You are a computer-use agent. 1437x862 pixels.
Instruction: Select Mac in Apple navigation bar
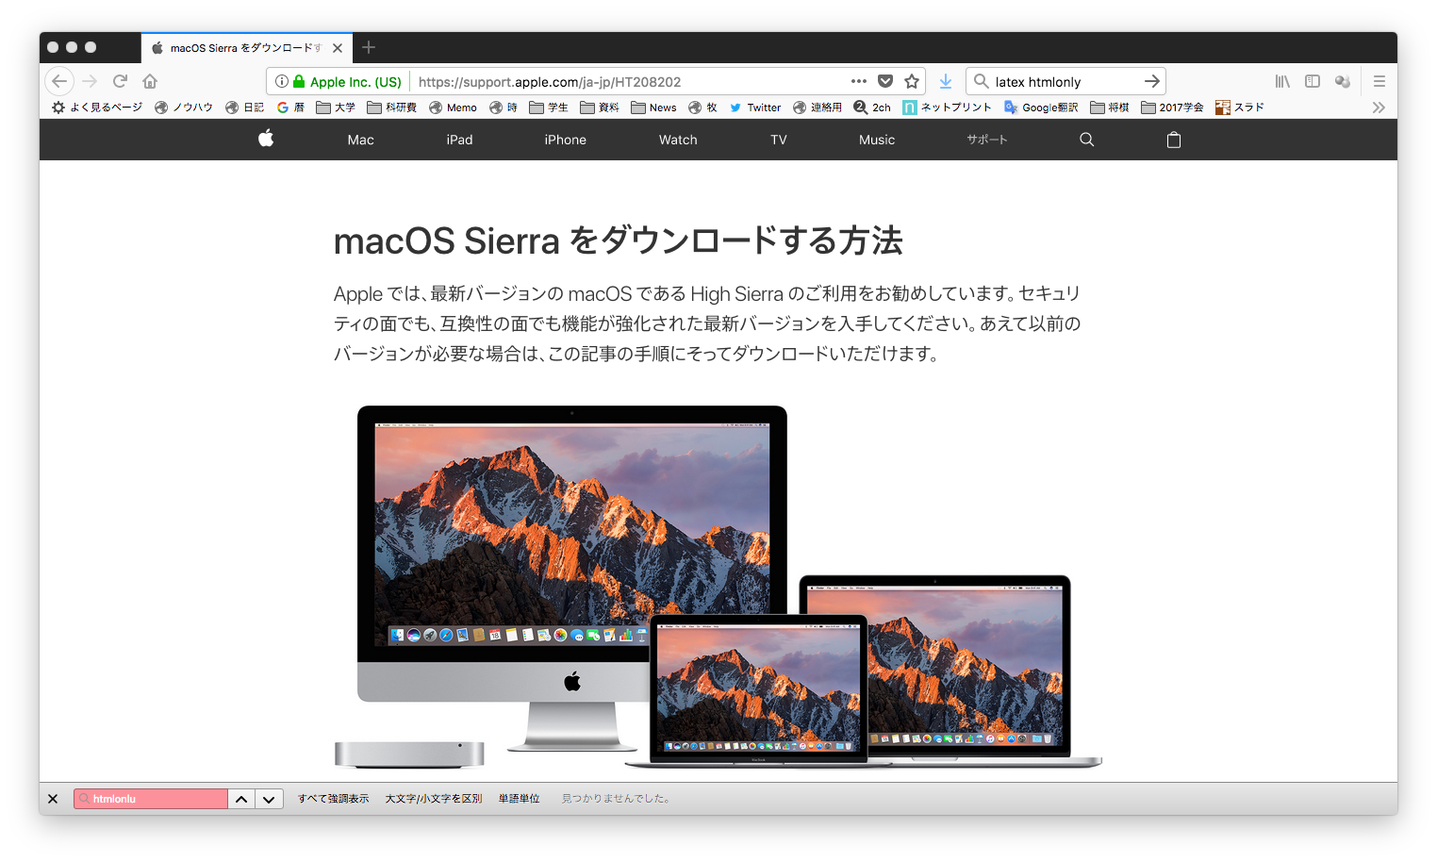(x=360, y=140)
